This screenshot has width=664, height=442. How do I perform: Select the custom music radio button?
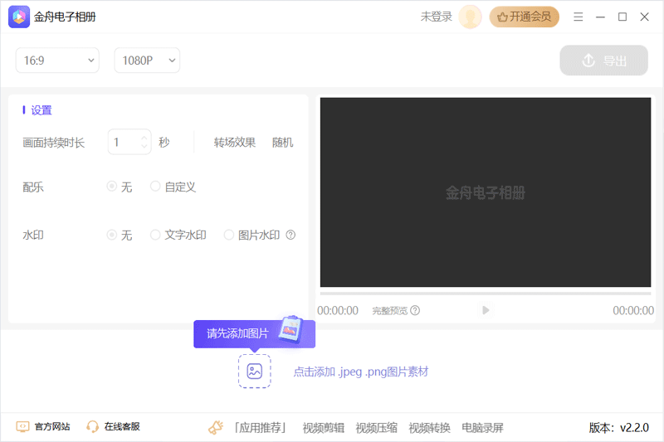click(155, 187)
